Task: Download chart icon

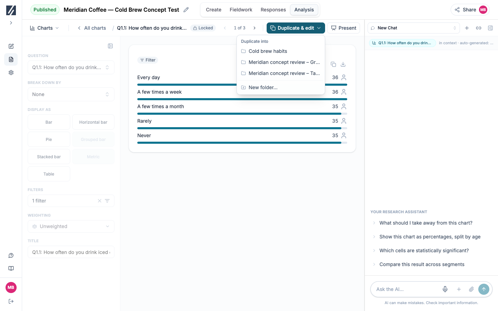Action: 343,64
